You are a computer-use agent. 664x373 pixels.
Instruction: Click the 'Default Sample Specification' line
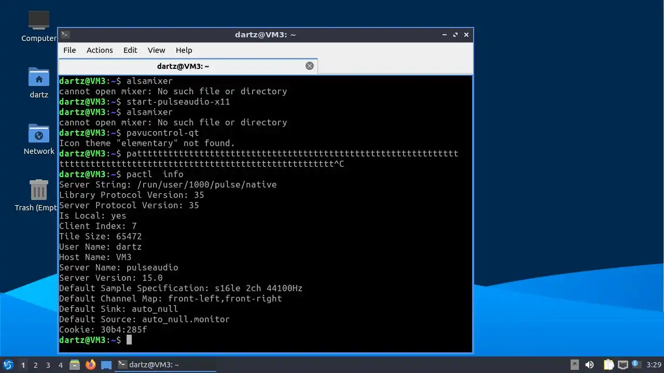click(181, 288)
